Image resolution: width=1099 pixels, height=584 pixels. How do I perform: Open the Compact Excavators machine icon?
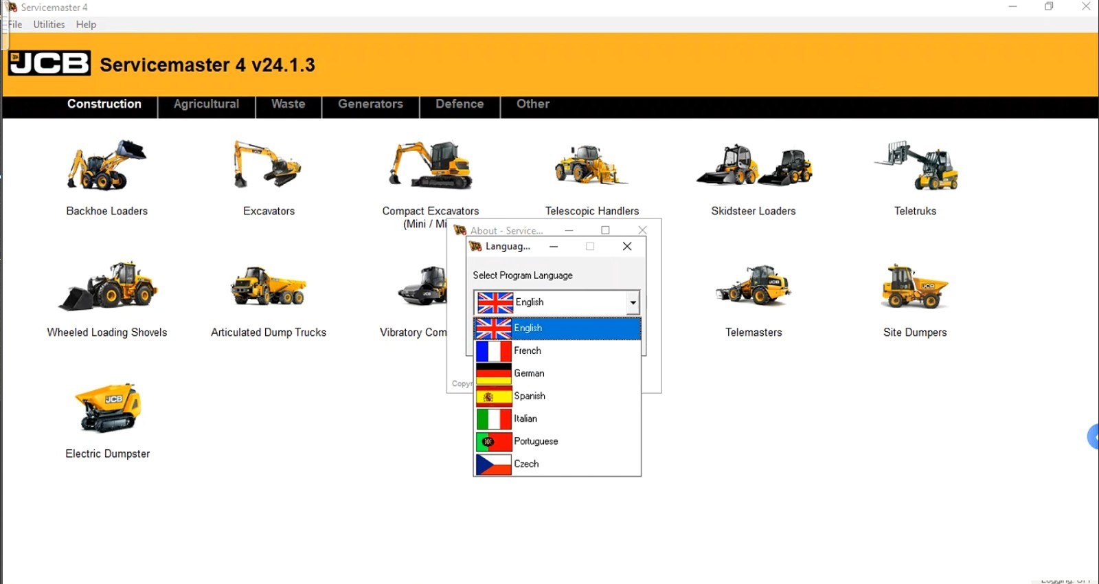[x=431, y=165]
